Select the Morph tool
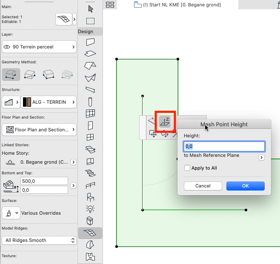Screen dimensions: 280x264 [x=90, y=245]
